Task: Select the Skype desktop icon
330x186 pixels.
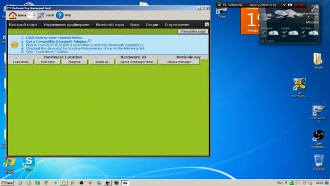Action: [29, 164]
